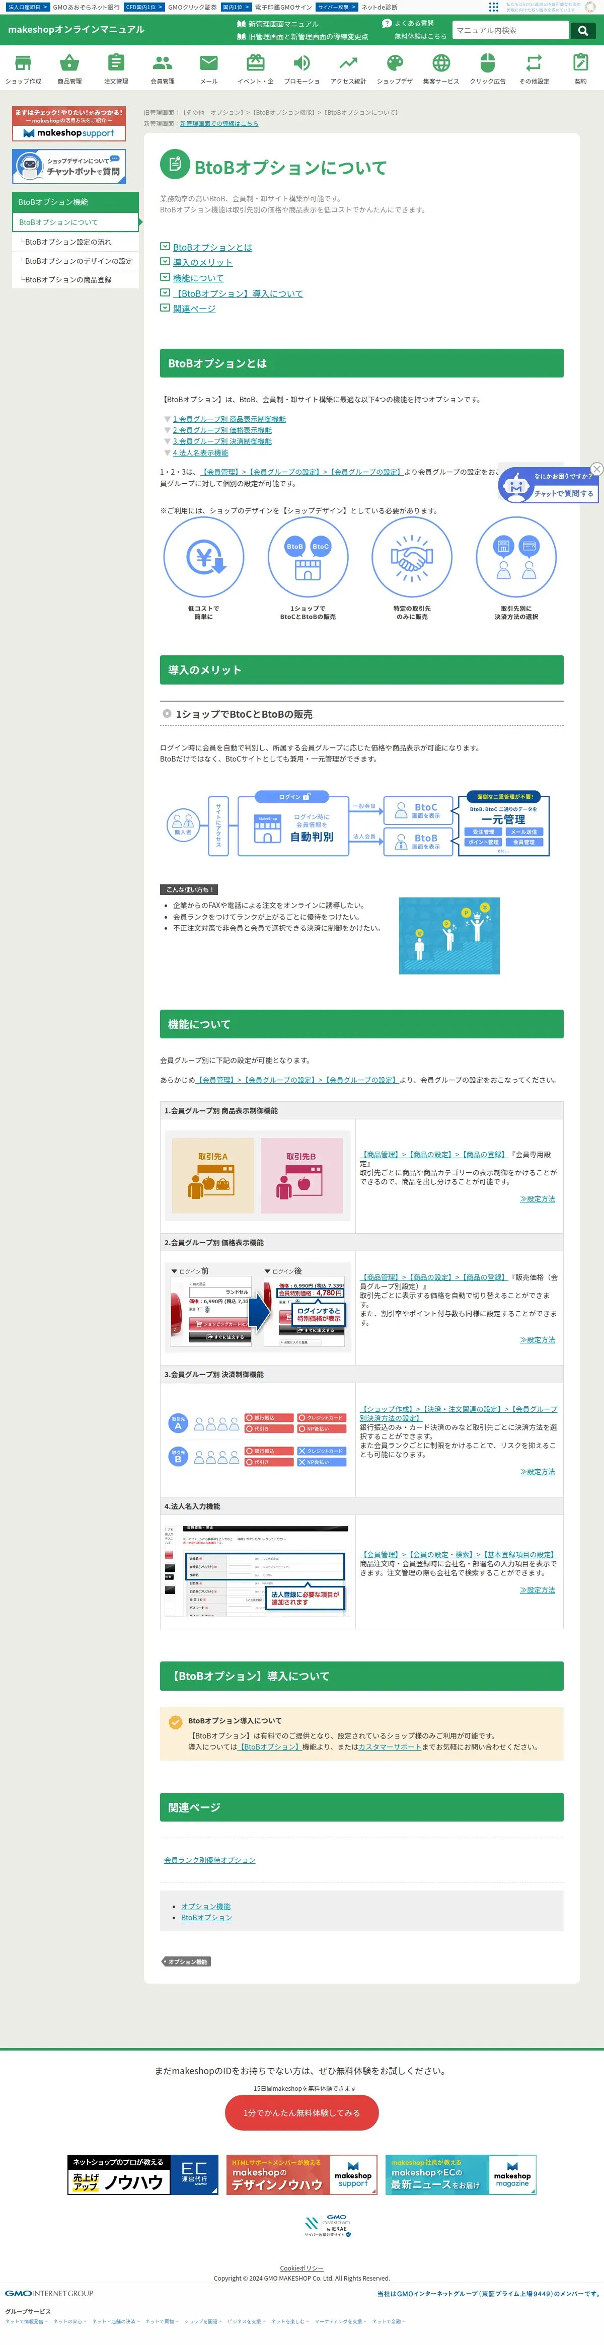Open 会員ランク別優待オプション related link

[209, 1860]
